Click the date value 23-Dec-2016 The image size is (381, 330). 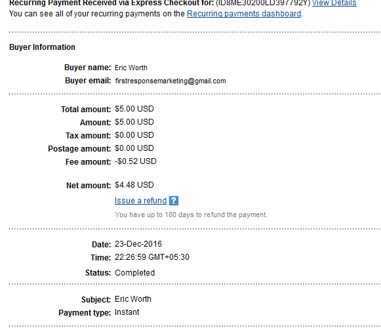(x=138, y=244)
